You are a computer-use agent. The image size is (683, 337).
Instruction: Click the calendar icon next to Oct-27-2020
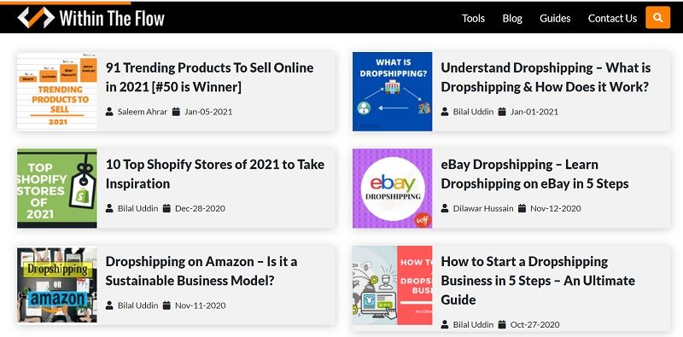[x=502, y=324]
